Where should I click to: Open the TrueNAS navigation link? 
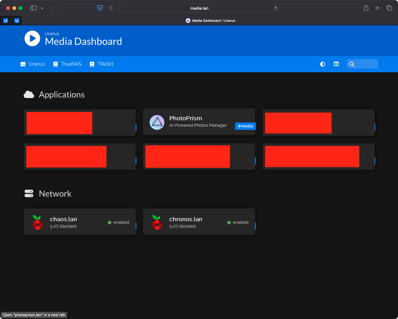pyautogui.click(x=67, y=64)
